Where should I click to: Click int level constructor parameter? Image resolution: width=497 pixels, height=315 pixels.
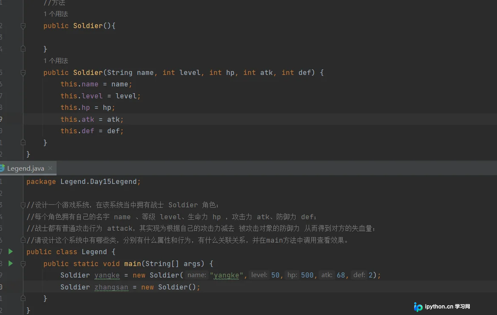point(181,73)
